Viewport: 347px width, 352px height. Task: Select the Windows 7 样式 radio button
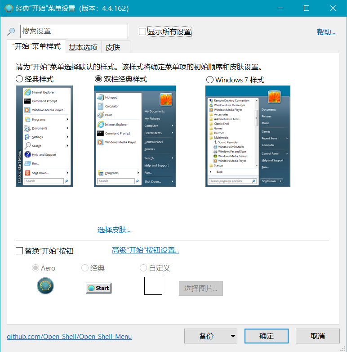(x=209, y=80)
